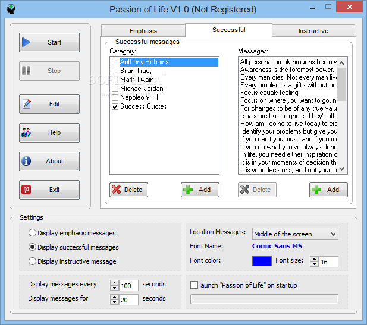Select message 'For changes to be of any true'
367x325 pixels.
288,108
